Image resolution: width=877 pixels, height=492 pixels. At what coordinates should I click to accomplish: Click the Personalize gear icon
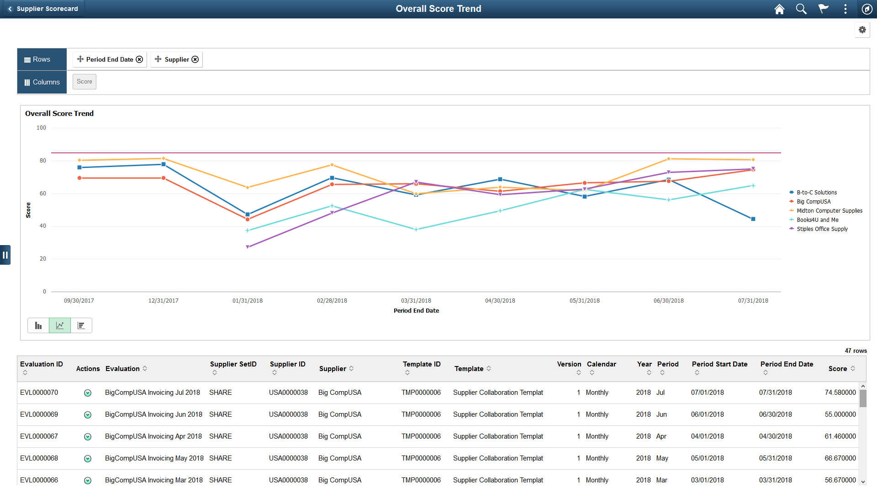coord(862,30)
